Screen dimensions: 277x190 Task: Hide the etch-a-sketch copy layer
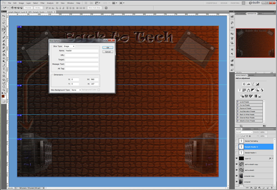[x=237, y=164]
